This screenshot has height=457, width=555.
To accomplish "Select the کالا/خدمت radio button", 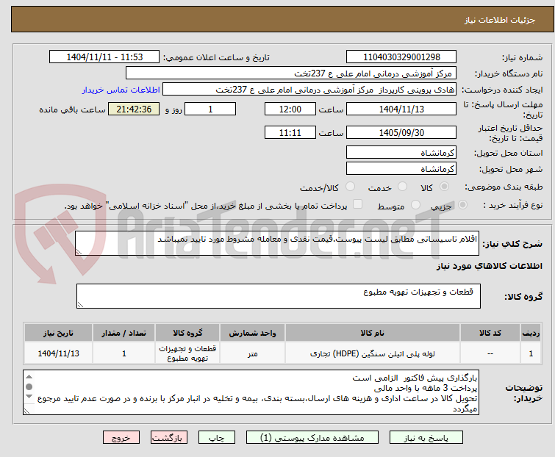I will click(350, 187).
